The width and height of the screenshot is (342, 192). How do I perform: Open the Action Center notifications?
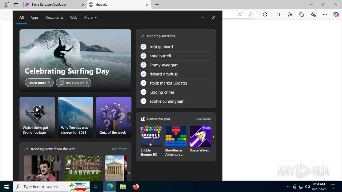tap(333, 187)
